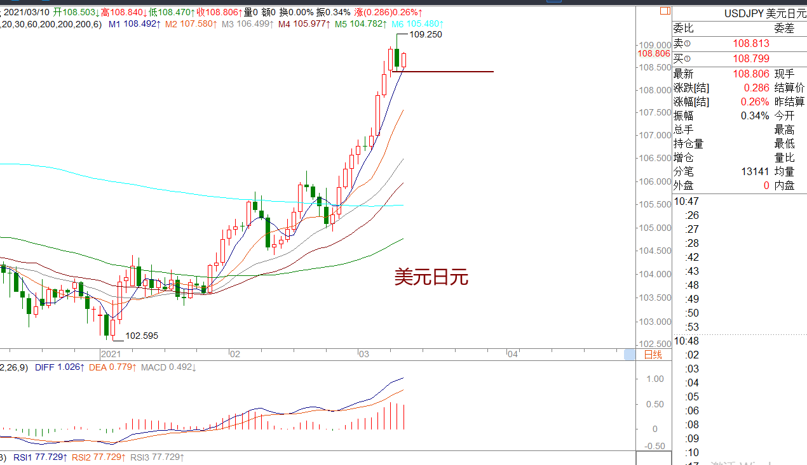
Task: Click the :53 tick entry
Action: point(691,327)
